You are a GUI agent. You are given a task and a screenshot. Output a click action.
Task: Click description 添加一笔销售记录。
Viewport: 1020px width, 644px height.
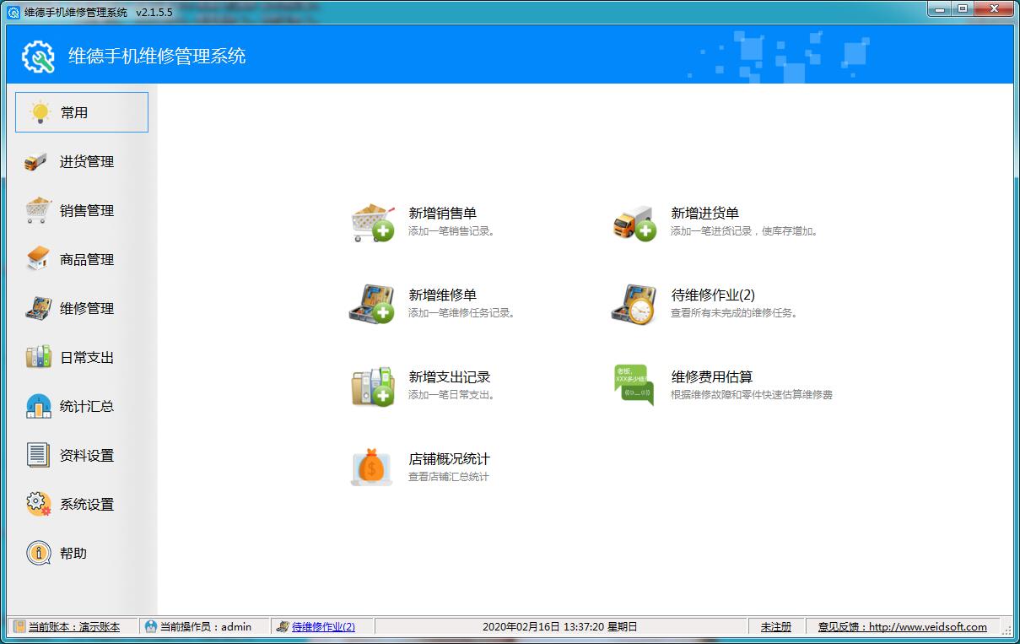[452, 230]
